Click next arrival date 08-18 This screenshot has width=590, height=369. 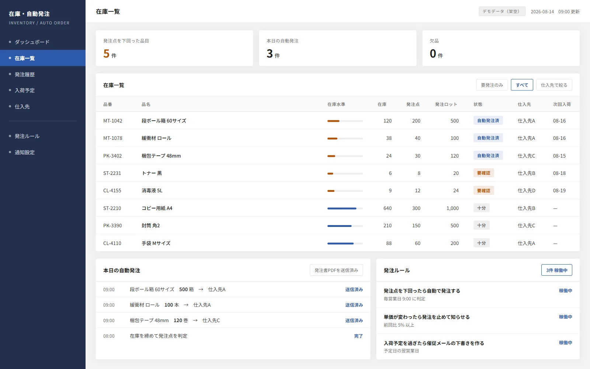point(559,173)
